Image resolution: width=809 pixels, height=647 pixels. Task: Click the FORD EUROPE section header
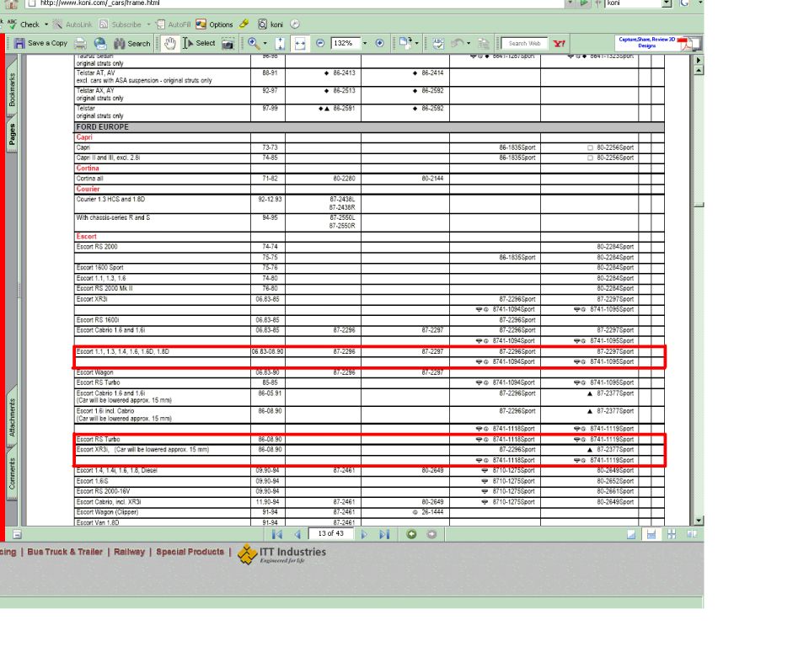pyautogui.click(x=369, y=127)
